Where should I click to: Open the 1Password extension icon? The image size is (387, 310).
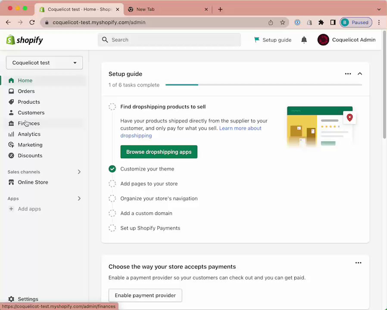coord(297,22)
